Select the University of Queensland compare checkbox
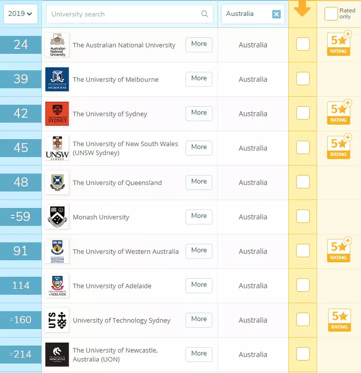 [303, 182]
